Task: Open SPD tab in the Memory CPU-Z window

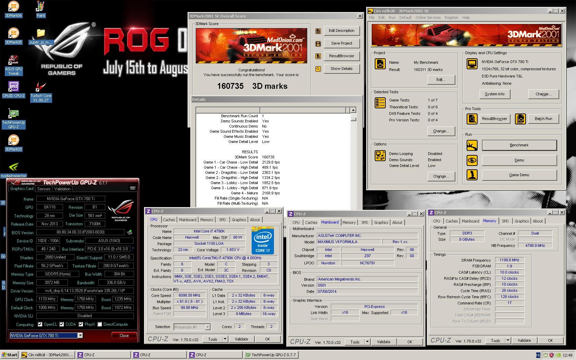Action: (505, 221)
